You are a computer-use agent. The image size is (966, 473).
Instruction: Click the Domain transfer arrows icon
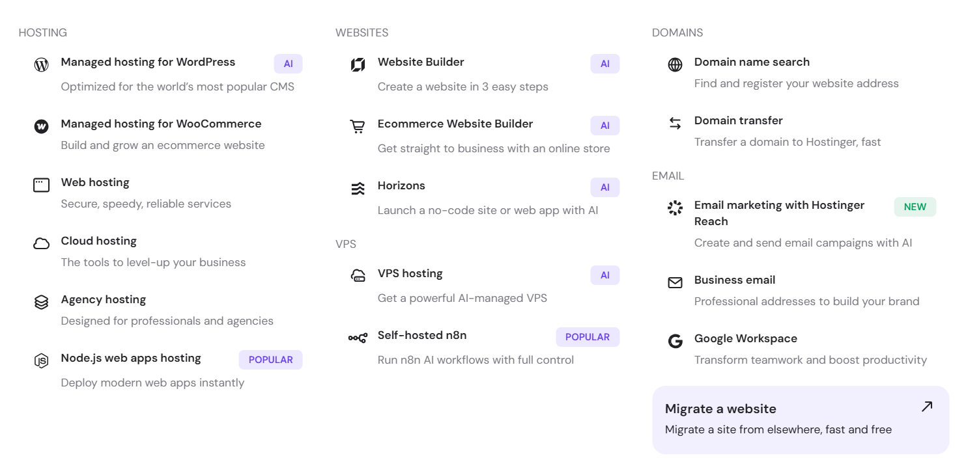tap(675, 123)
